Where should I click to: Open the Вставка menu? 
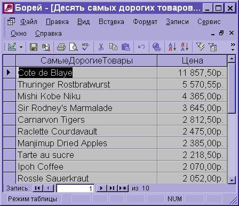coord(111,22)
